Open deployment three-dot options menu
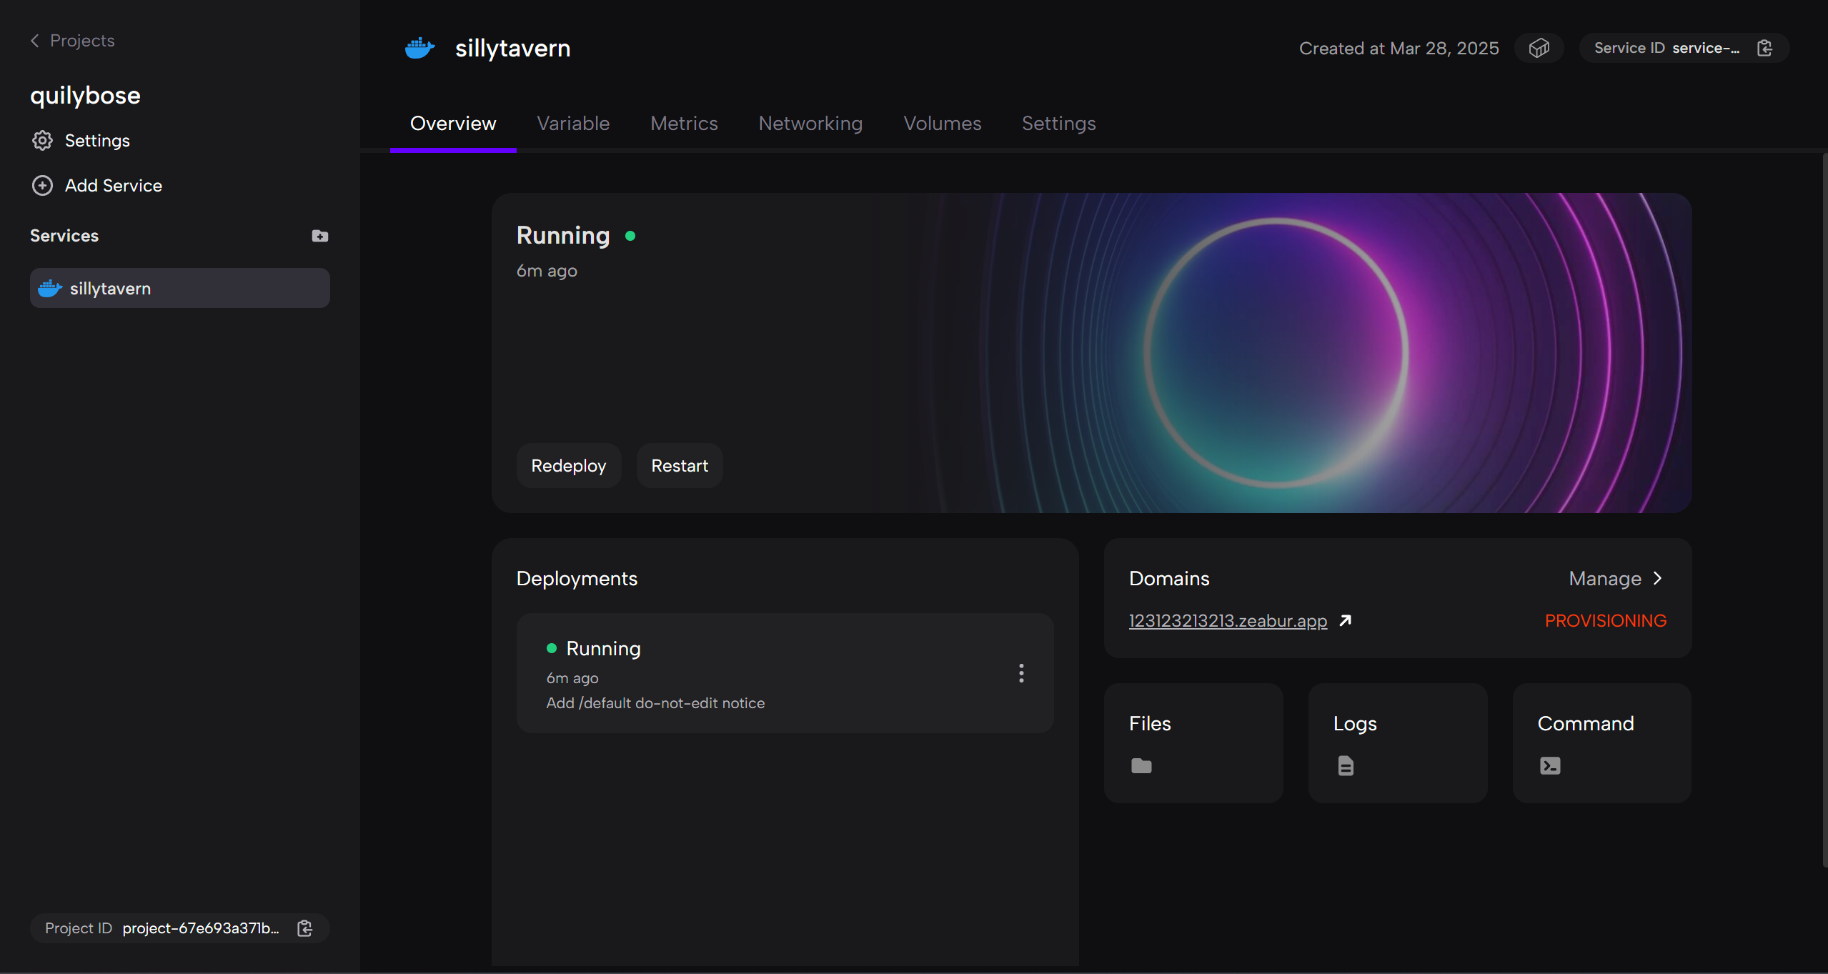 pos(1021,672)
